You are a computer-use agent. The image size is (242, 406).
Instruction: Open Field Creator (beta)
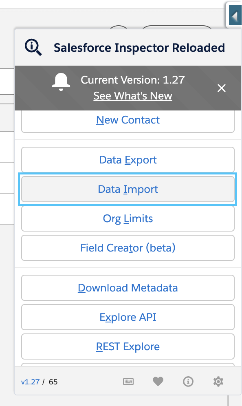[x=128, y=248]
